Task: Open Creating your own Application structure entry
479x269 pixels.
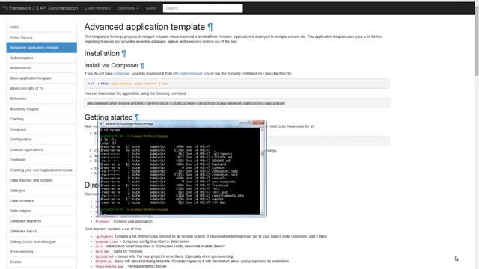Action: click(42, 170)
